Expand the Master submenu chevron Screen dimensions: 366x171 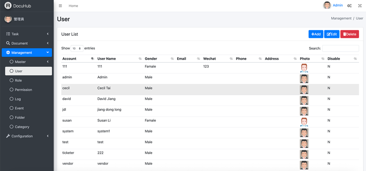click(48, 62)
